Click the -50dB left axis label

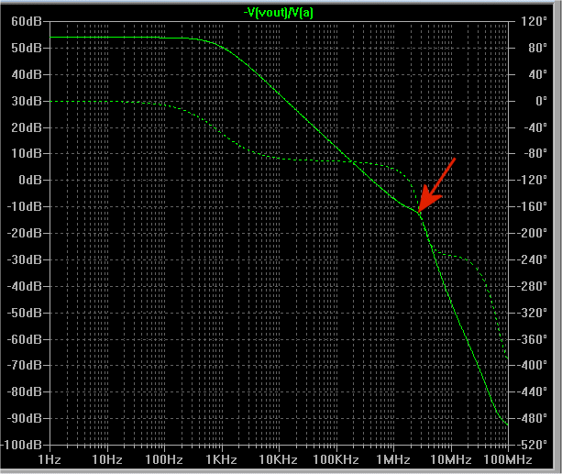coord(25,313)
